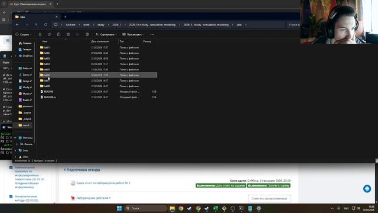
Task: Open link Сдать отчет по лабораторной работе № 1
Action: tap(103, 183)
